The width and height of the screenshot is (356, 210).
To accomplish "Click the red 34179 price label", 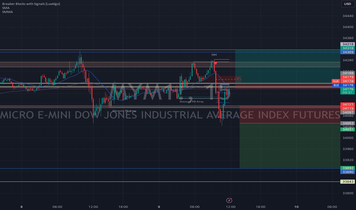I will 348,77.
